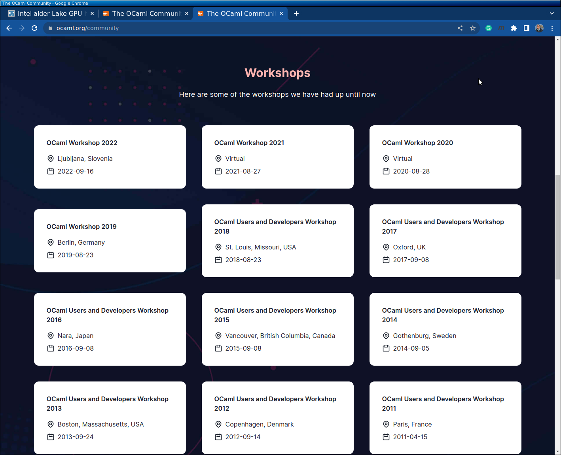Click the calendar icon beside 2017-09-08
Image resolution: width=561 pixels, height=455 pixels.
386,260
